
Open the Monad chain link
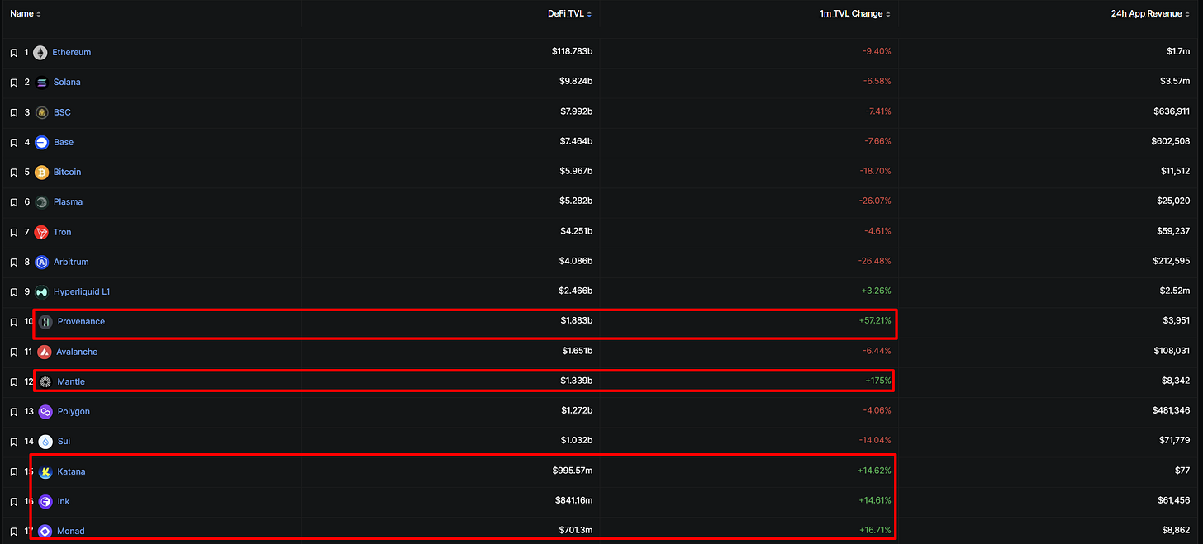point(71,532)
